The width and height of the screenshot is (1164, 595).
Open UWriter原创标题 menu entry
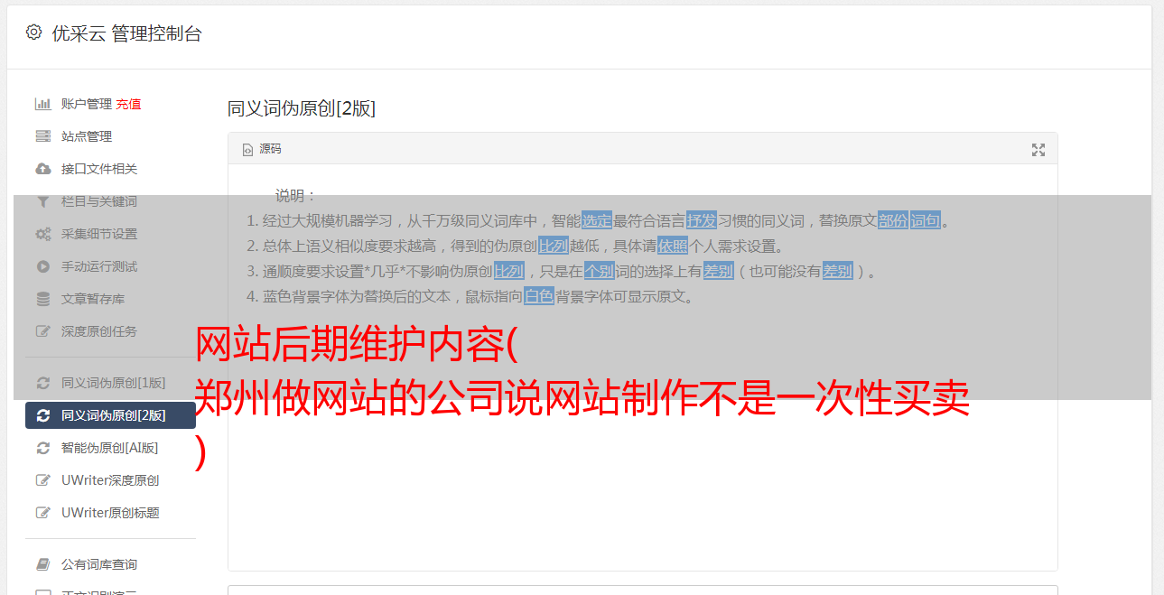(110, 513)
